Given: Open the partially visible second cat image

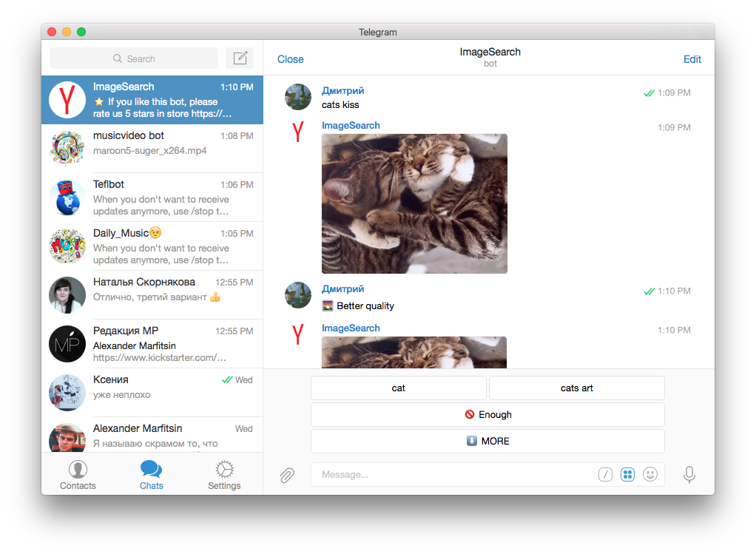Looking at the screenshot, I should click(415, 353).
